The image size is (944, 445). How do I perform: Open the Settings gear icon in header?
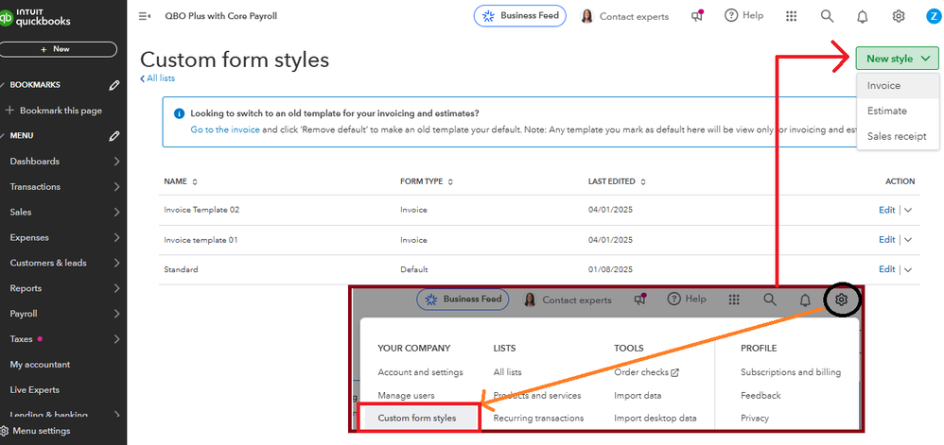(x=898, y=16)
